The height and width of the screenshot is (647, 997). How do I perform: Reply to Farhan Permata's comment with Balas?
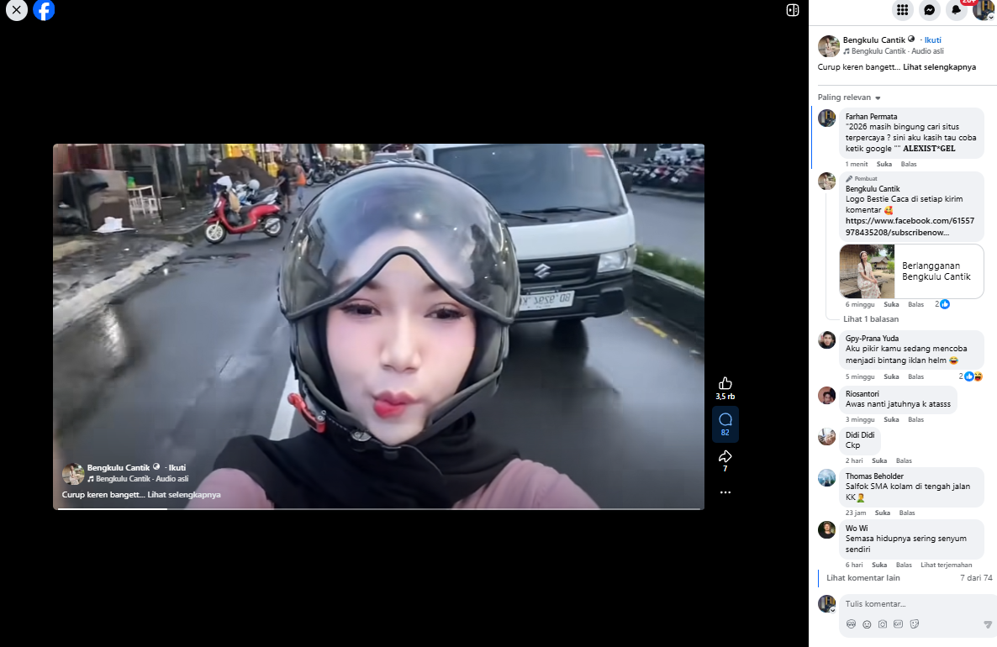(x=909, y=164)
